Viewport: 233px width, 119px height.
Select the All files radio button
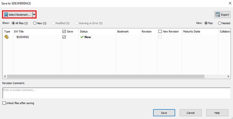click(13, 23)
